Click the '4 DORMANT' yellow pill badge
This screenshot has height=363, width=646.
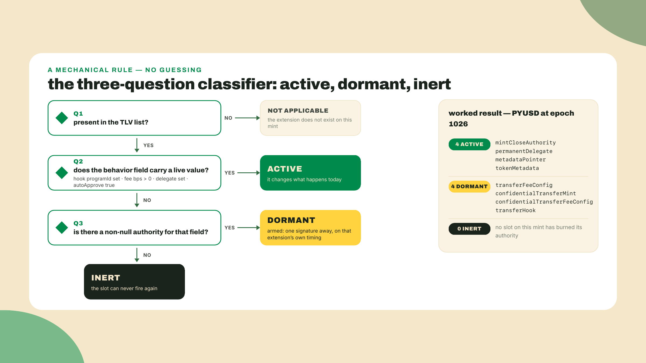469,187
